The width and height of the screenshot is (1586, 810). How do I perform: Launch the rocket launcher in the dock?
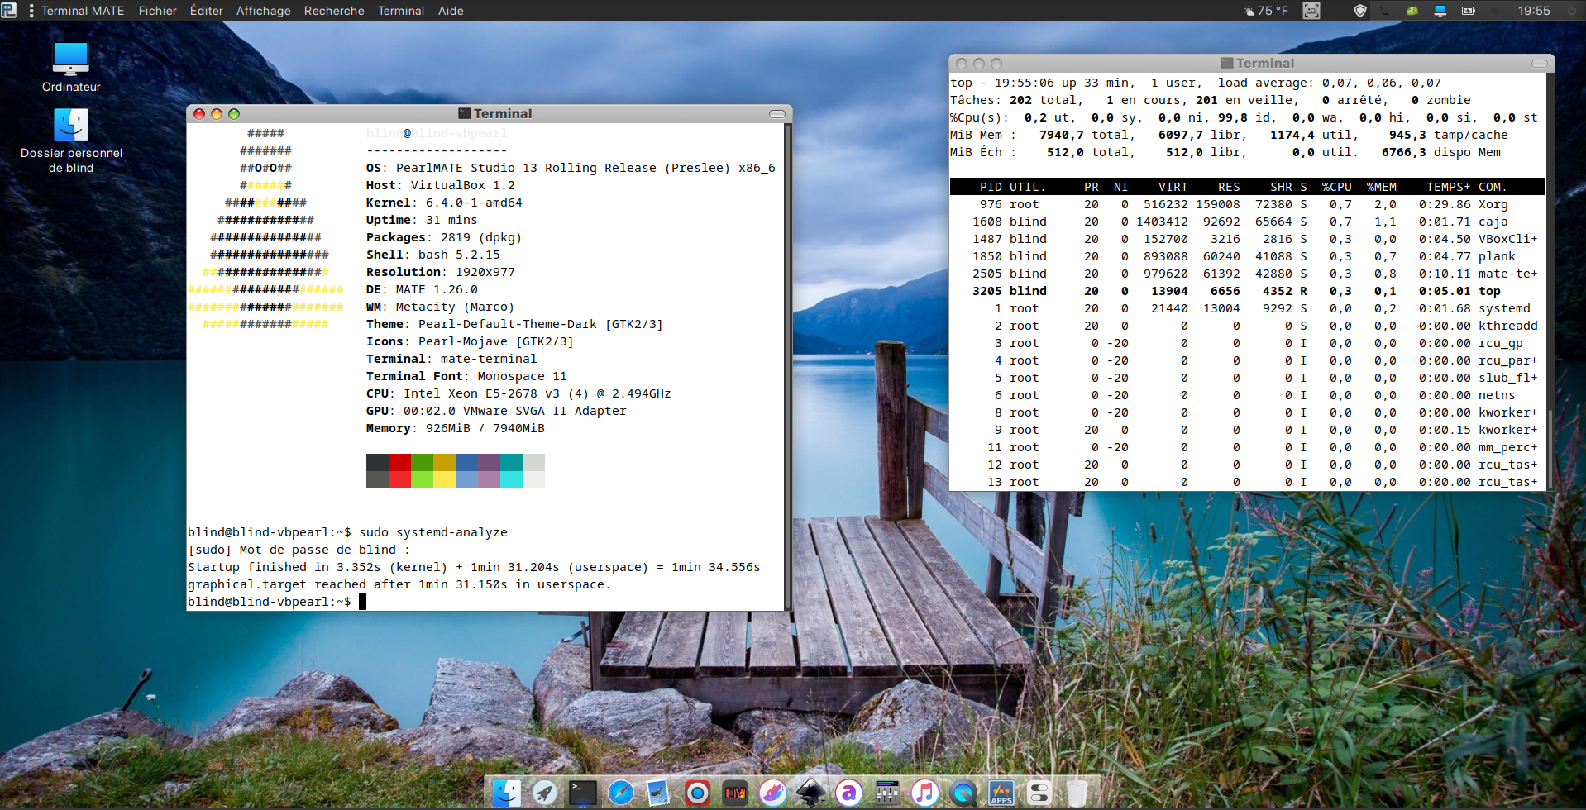[544, 793]
